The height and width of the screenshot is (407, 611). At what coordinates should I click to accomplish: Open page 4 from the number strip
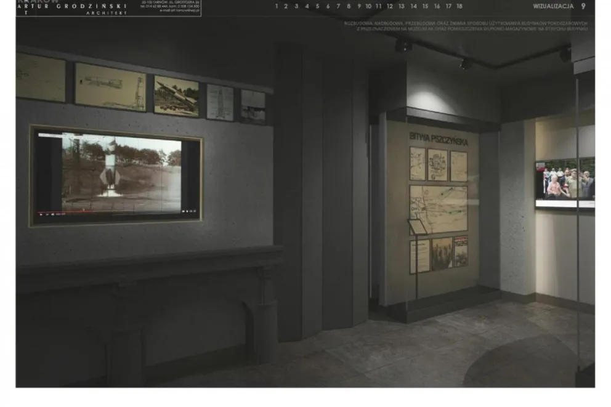pos(307,6)
